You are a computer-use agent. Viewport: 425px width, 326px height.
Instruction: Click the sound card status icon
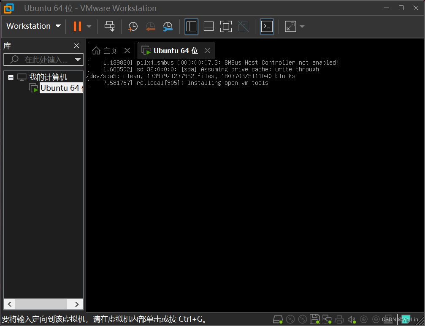tap(352, 320)
